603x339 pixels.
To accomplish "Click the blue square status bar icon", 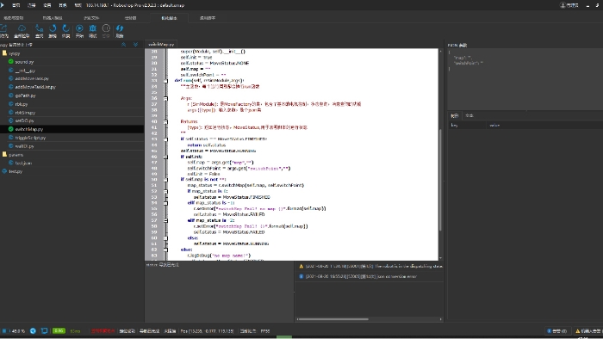I will (44, 330).
